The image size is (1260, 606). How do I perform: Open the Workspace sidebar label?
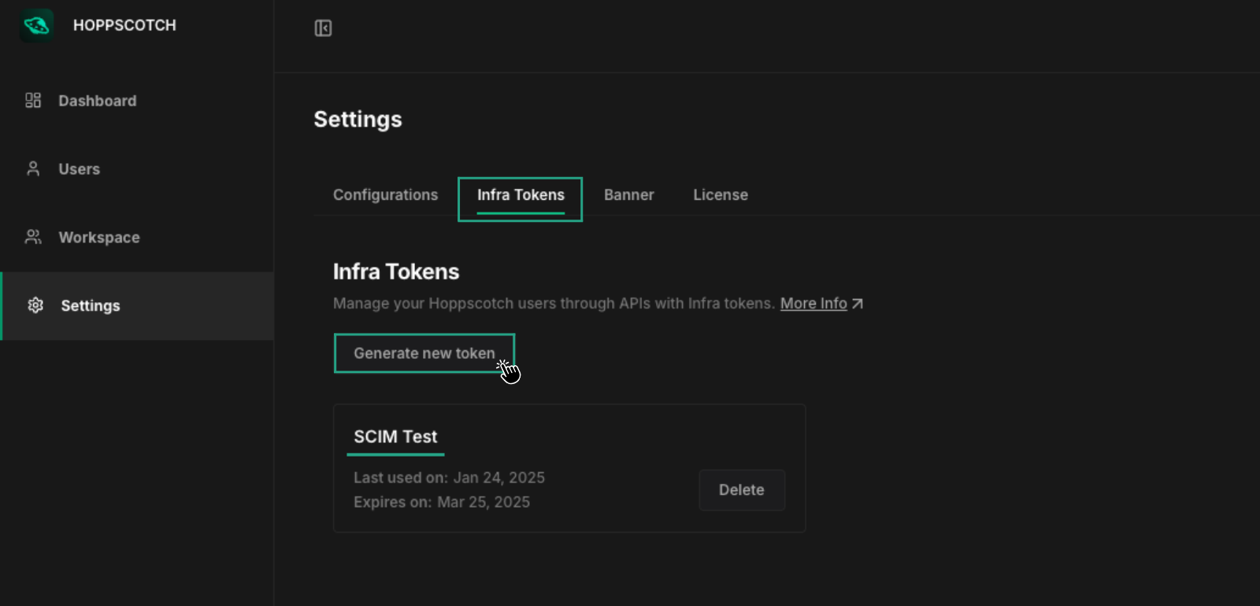(99, 238)
